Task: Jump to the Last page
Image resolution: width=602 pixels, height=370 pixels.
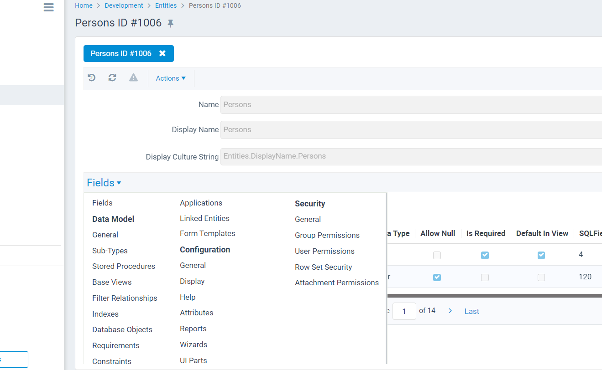Action: [472, 311]
